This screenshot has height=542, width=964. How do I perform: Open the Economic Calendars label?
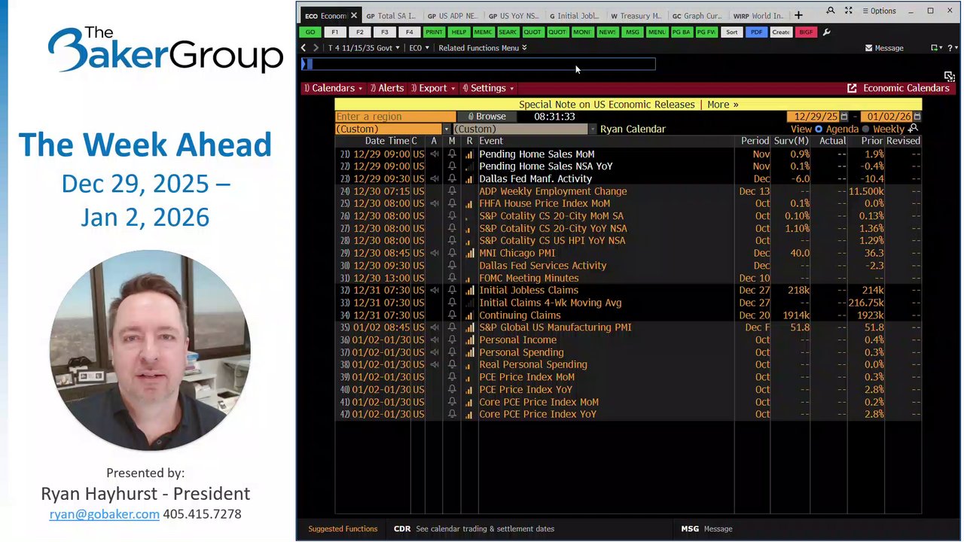(x=906, y=88)
